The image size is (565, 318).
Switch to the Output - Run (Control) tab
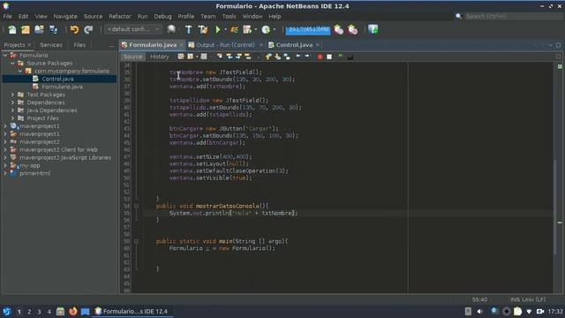point(225,45)
